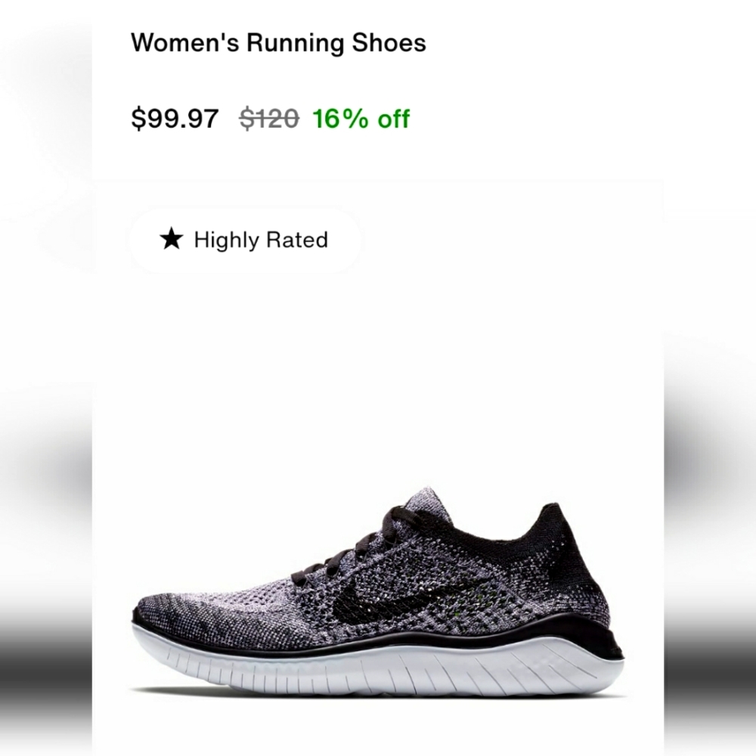
Task: Open details via the Highly Rated pill
Action: click(x=243, y=240)
